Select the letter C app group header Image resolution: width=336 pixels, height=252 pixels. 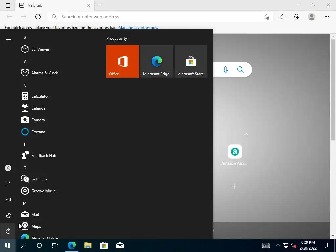pos(25,85)
